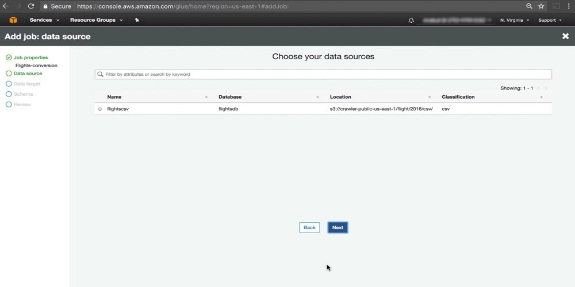The image size is (575, 287).
Task: Click the AWS logo home icon
Action: [13, 20]
